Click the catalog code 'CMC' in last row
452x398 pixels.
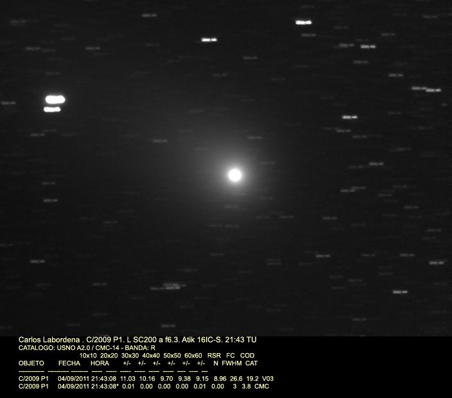262,386
